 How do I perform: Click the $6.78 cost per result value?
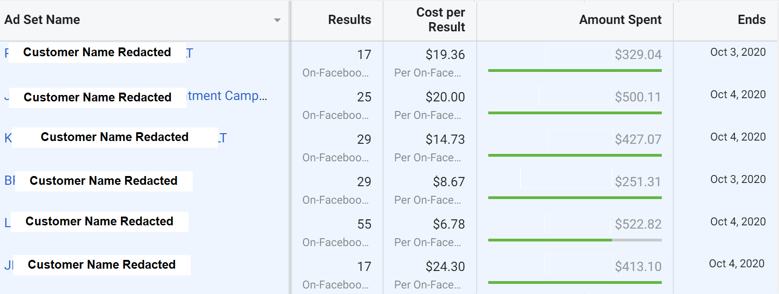[449, 224]
